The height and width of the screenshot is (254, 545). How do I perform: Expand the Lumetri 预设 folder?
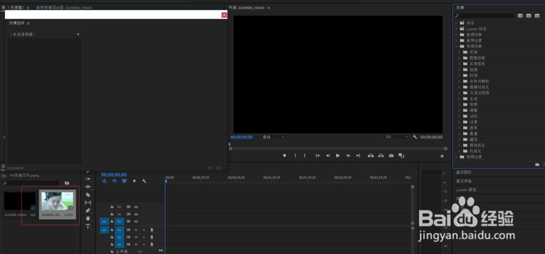(x=456, y=29)
